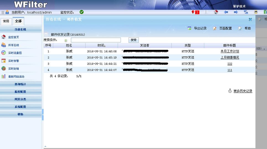The image size is (267, 149).
Task: Expand the 查询统计 sidebar section
Action: pos(20,84)
